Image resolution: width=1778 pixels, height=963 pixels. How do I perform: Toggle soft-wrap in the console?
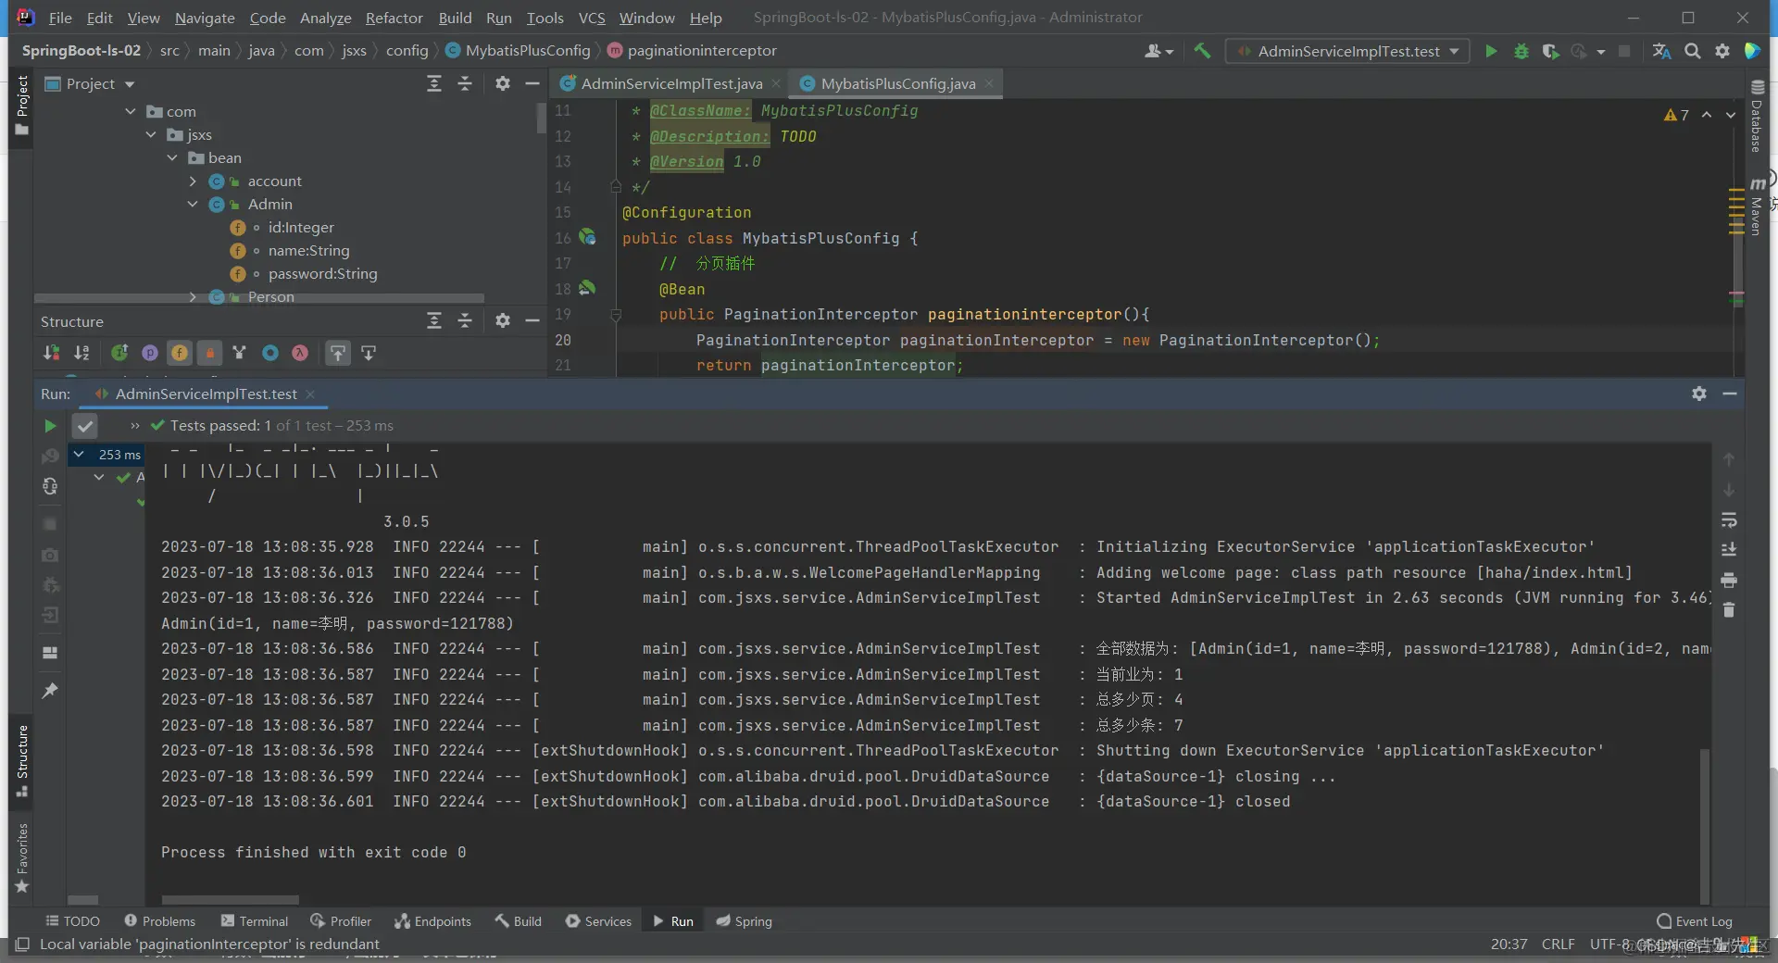coord(1729,519)
